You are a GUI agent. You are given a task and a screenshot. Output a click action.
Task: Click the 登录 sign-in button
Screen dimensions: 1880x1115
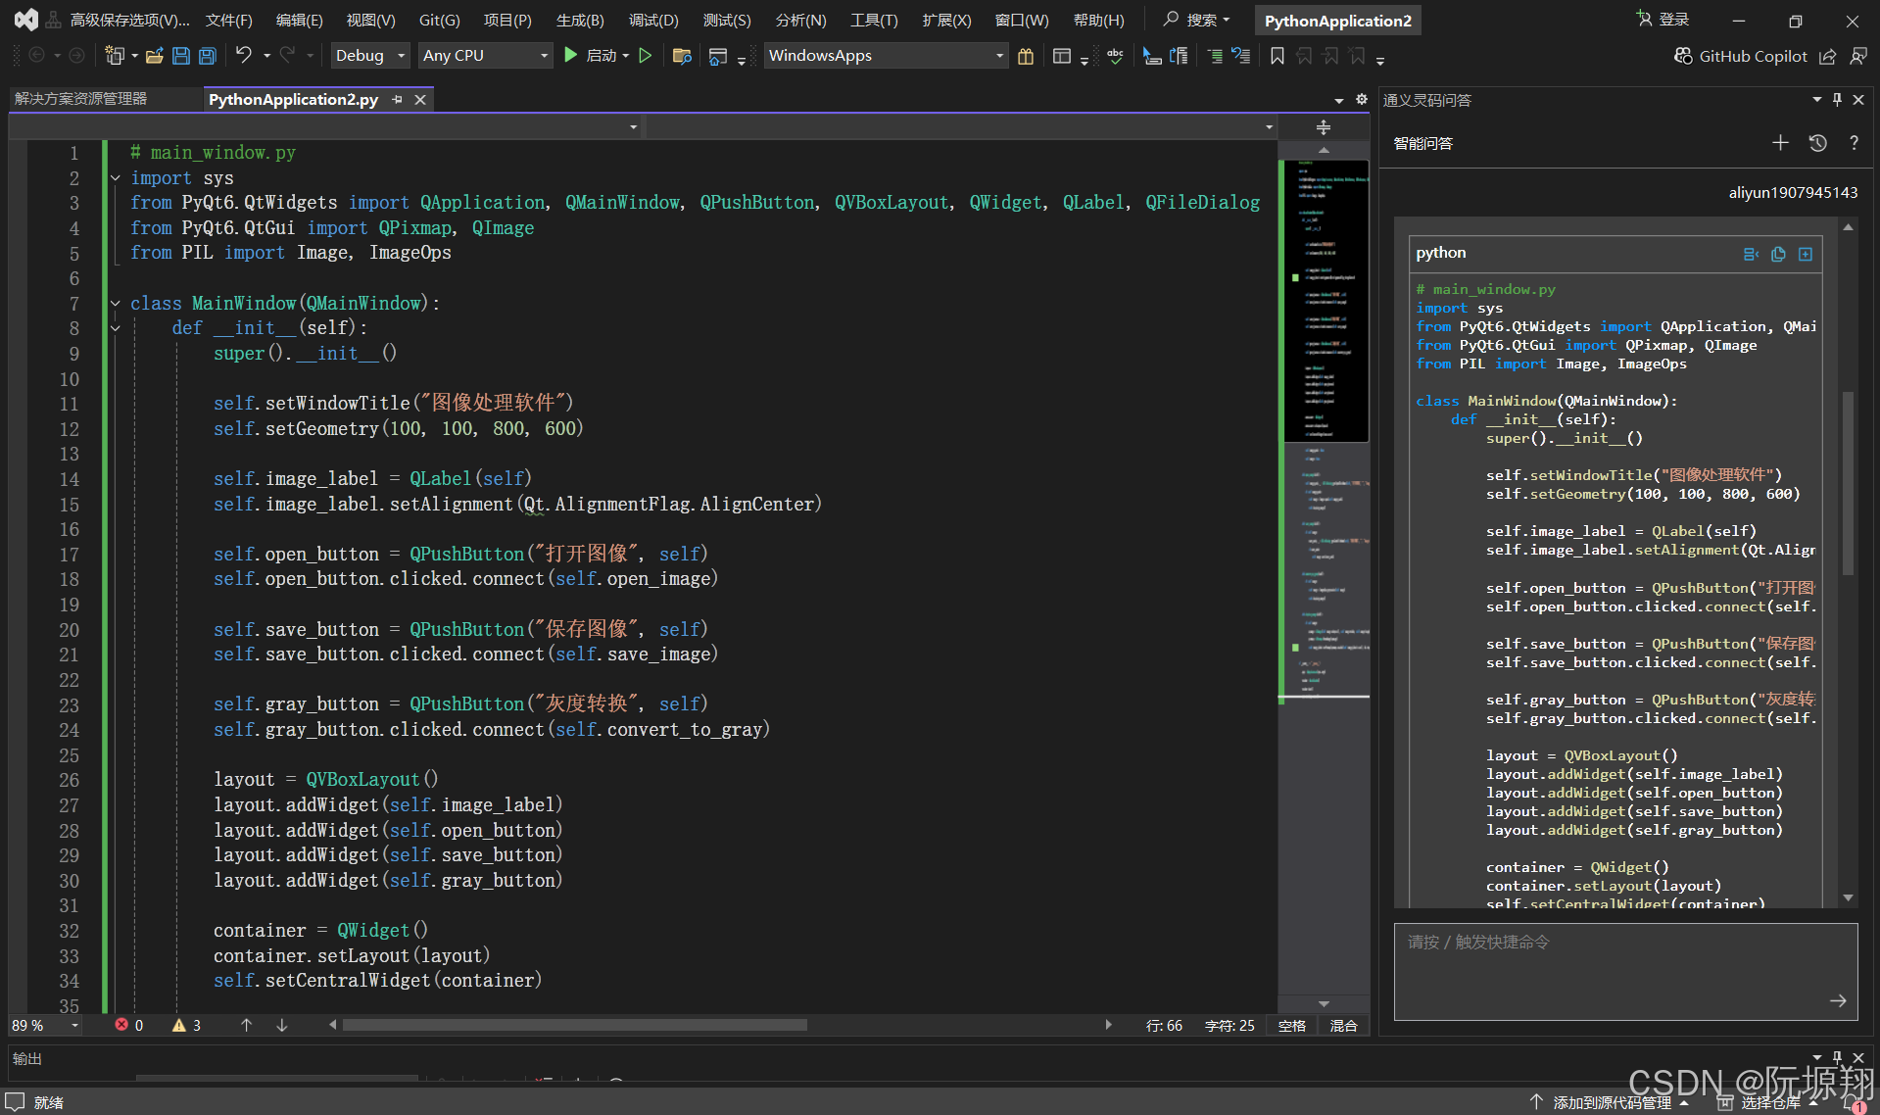pyautogui.click(x=1663, y=19)
